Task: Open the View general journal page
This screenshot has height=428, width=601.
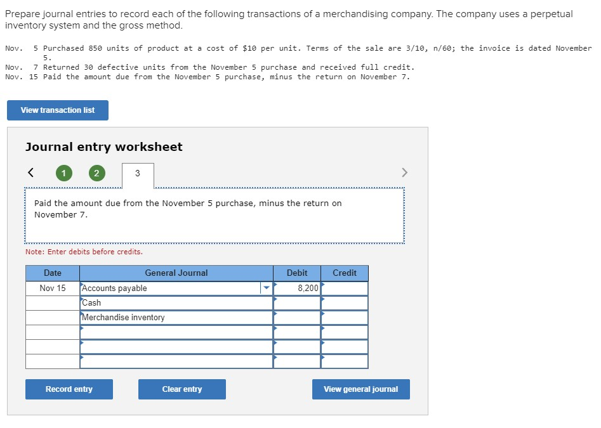Action: point(360,389)
